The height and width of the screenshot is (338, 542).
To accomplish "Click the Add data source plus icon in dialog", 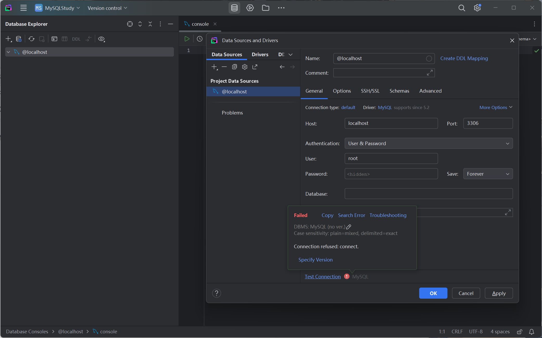I will (x=214, y=67).
